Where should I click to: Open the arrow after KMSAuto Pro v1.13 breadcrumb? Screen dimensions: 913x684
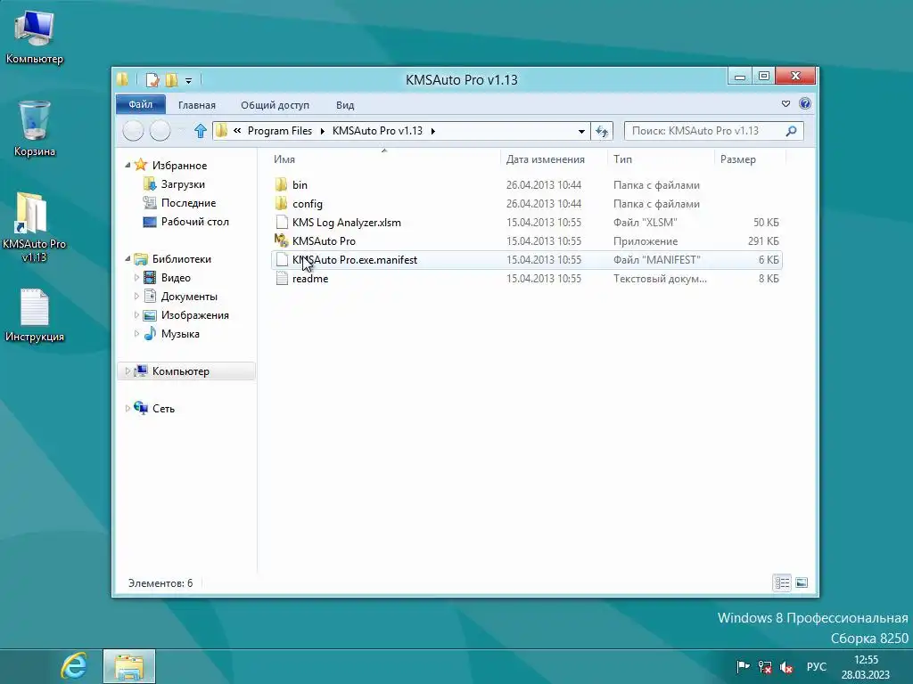pos(432,132)
